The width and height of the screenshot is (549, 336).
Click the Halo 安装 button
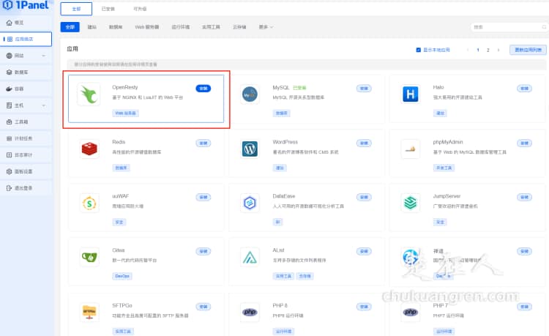pos(525,89)
